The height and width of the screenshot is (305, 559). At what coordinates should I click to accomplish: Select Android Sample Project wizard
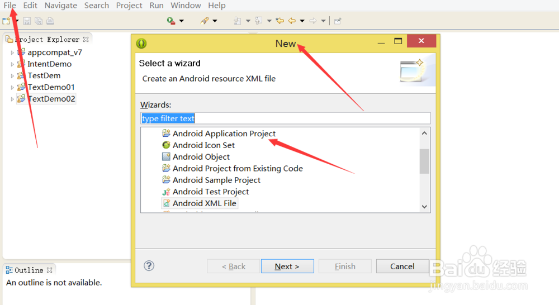[x=216, y=180]
